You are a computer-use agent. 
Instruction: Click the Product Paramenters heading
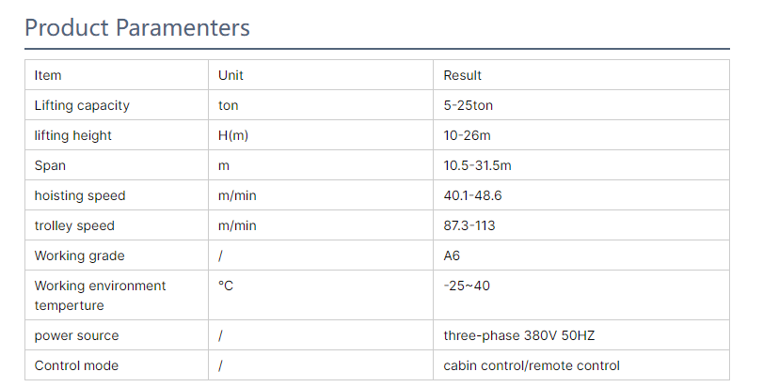(137, 28)
